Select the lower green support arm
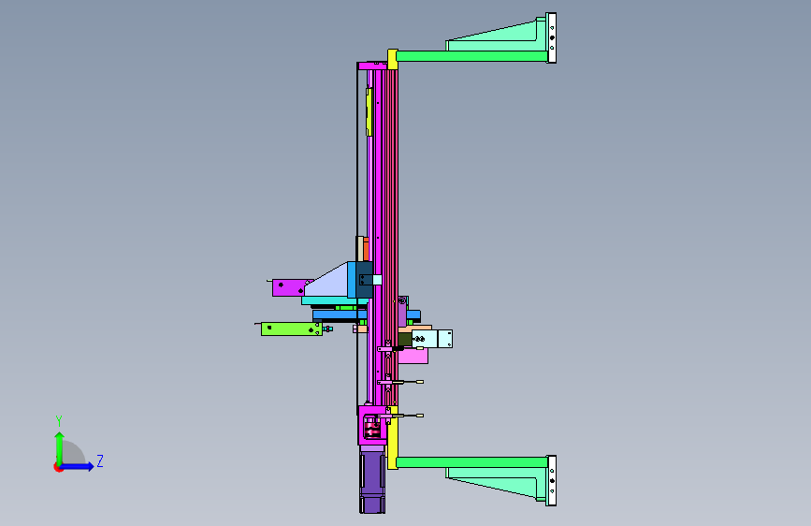Screen dimensions: 811x526 tap(471, 461)
